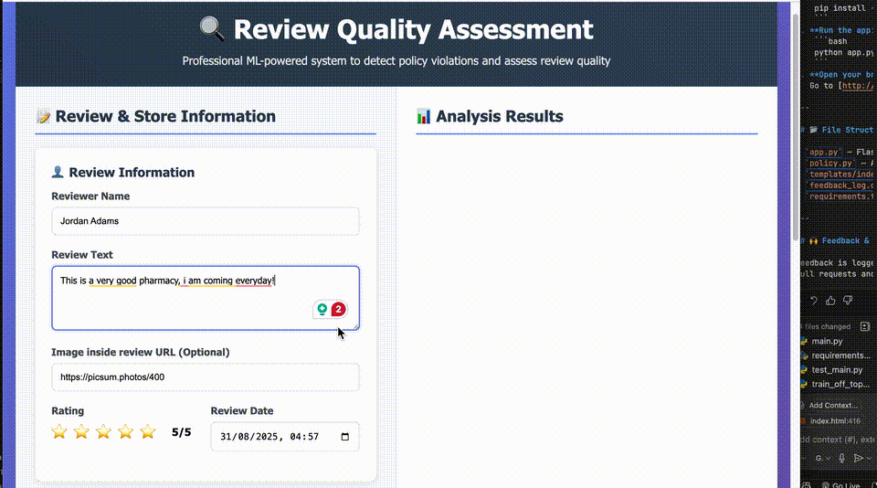Viewport: 877px width, 488px height.
Task: Set rating to two stars
Action: tap(81, 431)
